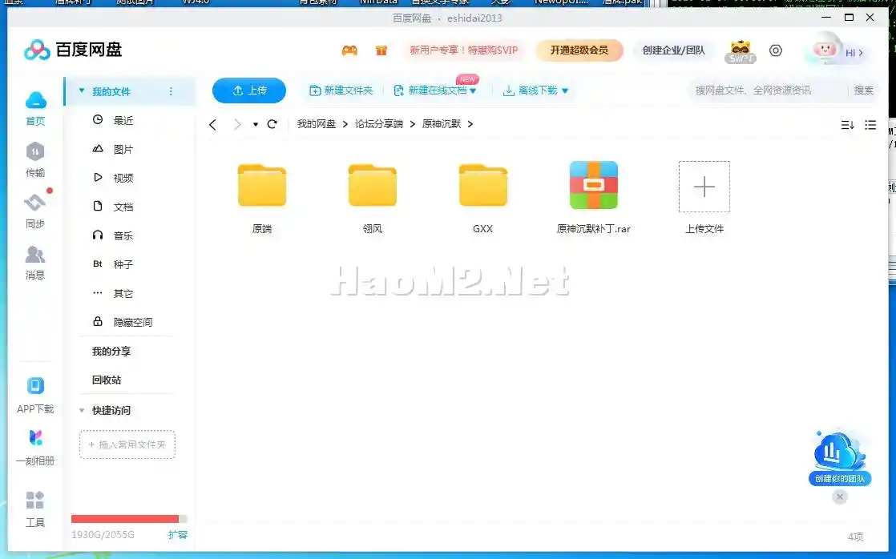Open the user avatar profile
896x559 pixels.
click(825, 50)
